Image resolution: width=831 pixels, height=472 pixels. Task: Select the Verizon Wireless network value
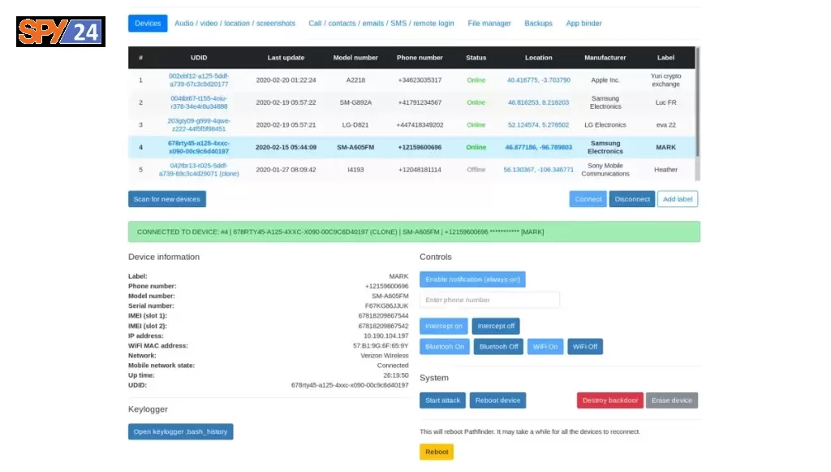pos(384,355)
